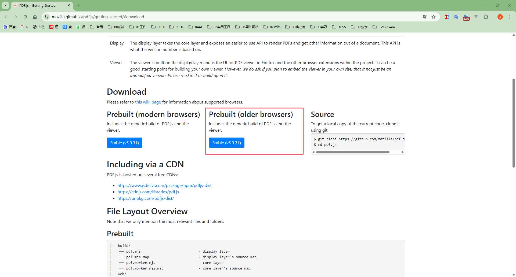Open the Google G bookmark
This screenshot has width=516, height=277.
tap(24, 27)
